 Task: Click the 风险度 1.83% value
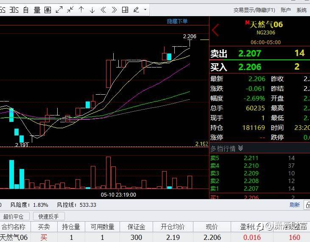point(41,205)
